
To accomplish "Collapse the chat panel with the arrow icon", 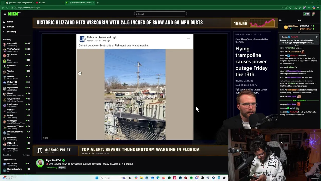I will (280, 20).
